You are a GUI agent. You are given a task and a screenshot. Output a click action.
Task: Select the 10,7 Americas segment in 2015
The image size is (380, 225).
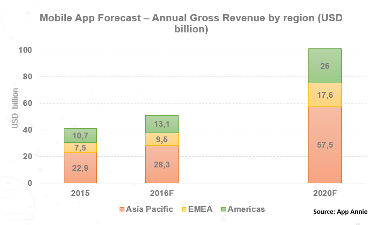(80, 135)
